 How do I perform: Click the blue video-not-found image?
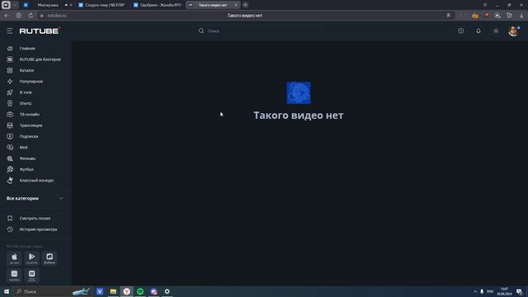(x=299, y=92)
